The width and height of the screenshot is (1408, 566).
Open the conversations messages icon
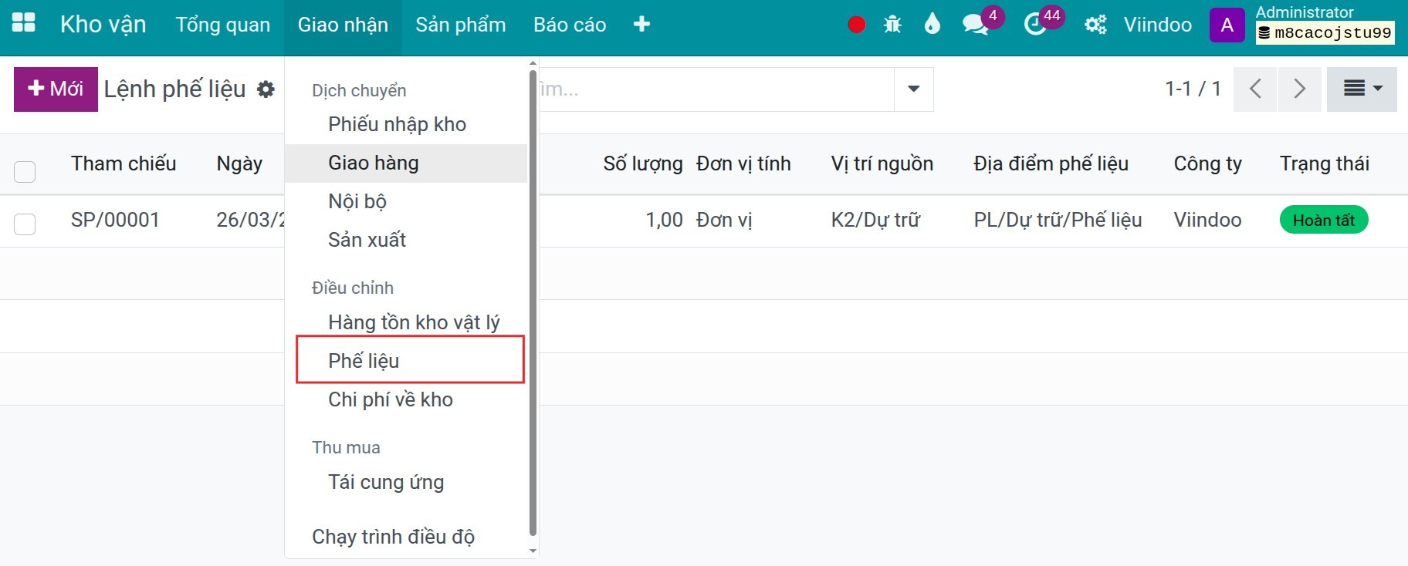(975, 25)
